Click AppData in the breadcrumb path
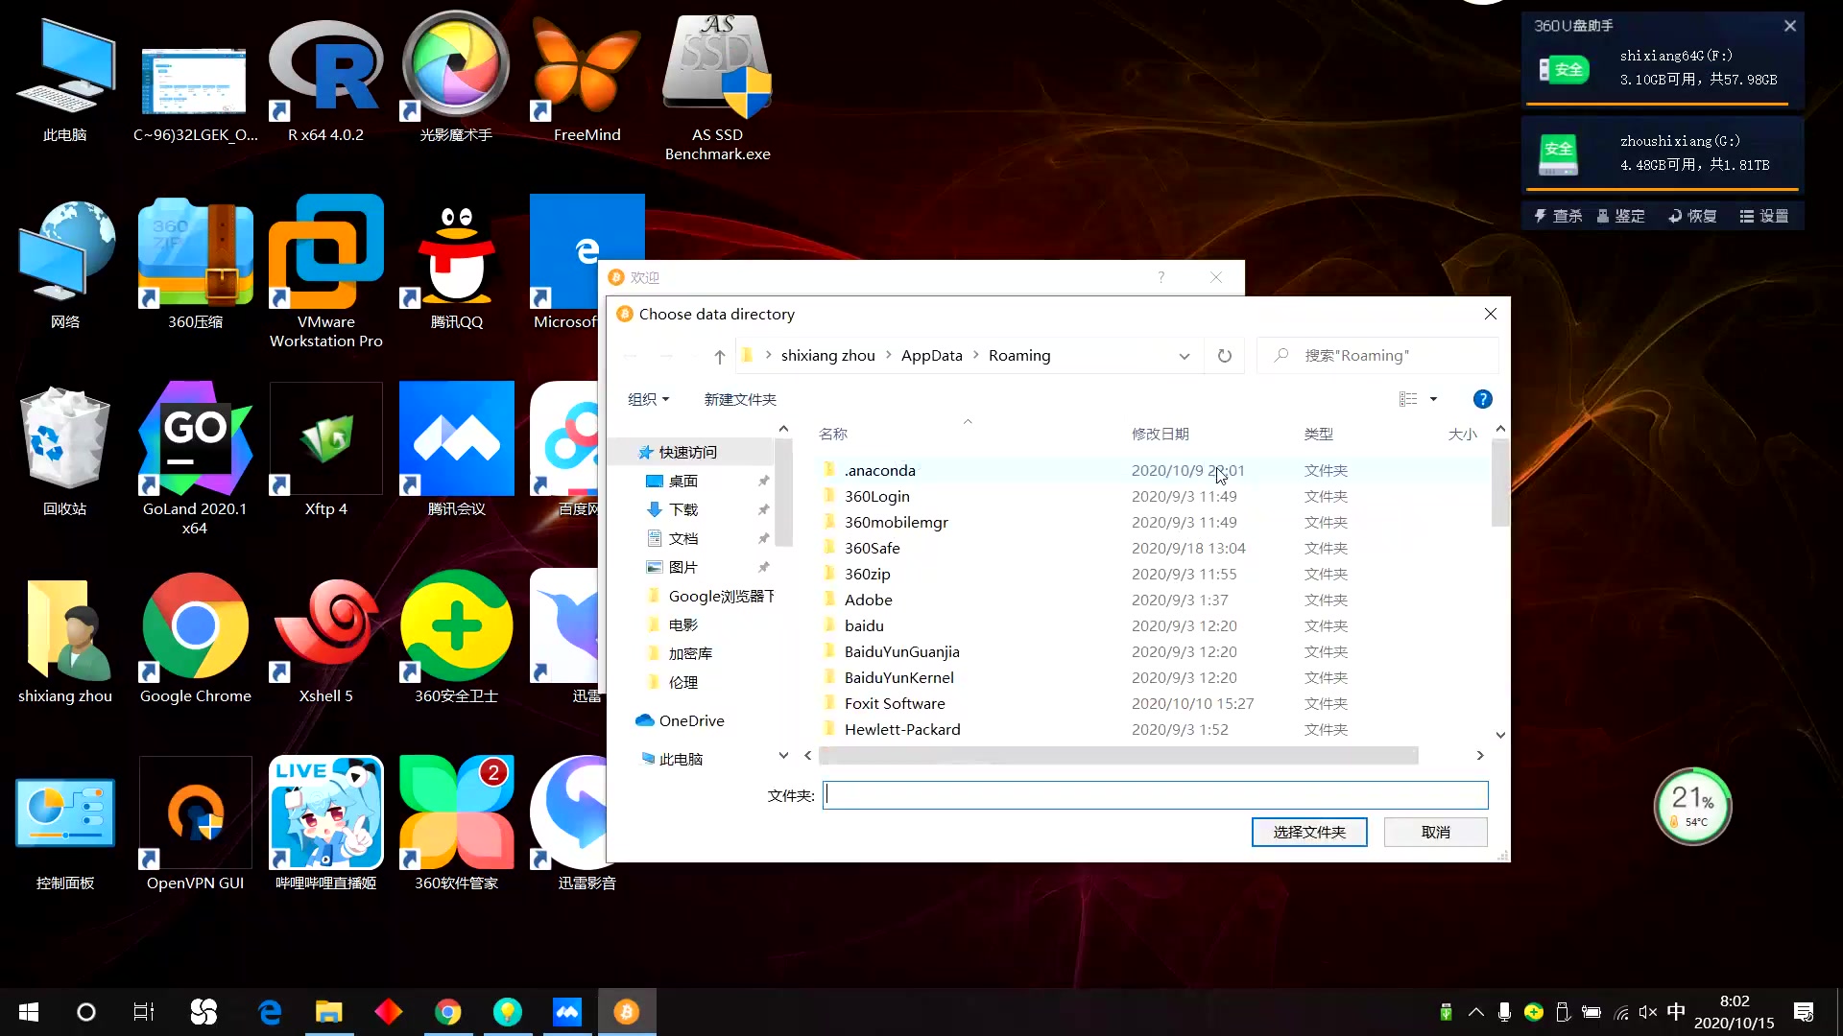The height and width of the screenshot is (1036, 1843). (931, 356)
